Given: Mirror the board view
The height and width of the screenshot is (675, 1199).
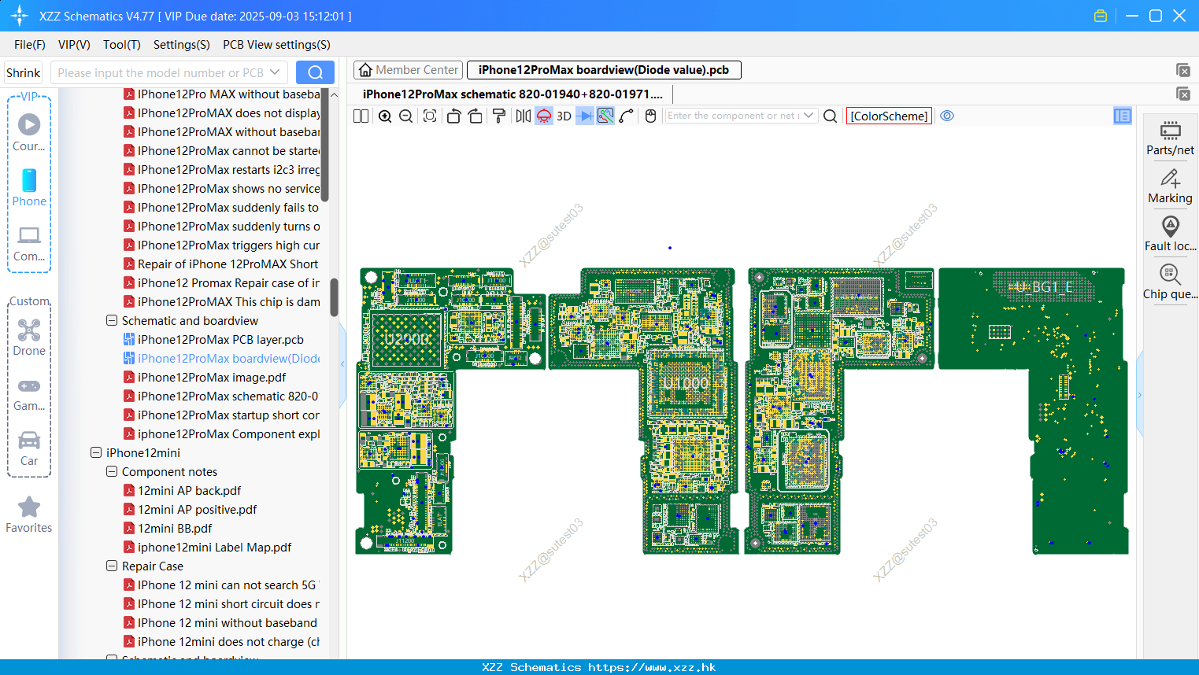Looking at the screenshot, I should click(x=523, y=116).
